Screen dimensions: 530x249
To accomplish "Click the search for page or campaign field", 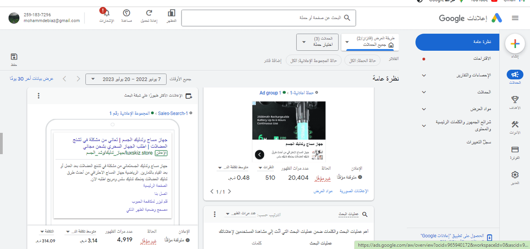I will [269, 18].
